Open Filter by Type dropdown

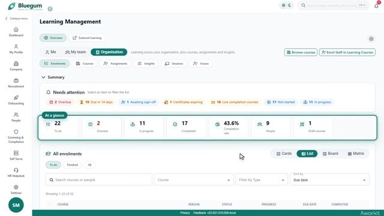pyautogui.click(x=262, y=180)
